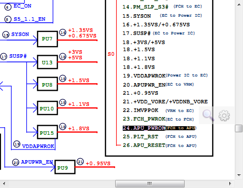The image size is (243, 188).
Task: Click the 26.APU_RESET list line
Action: click(160, 145)
